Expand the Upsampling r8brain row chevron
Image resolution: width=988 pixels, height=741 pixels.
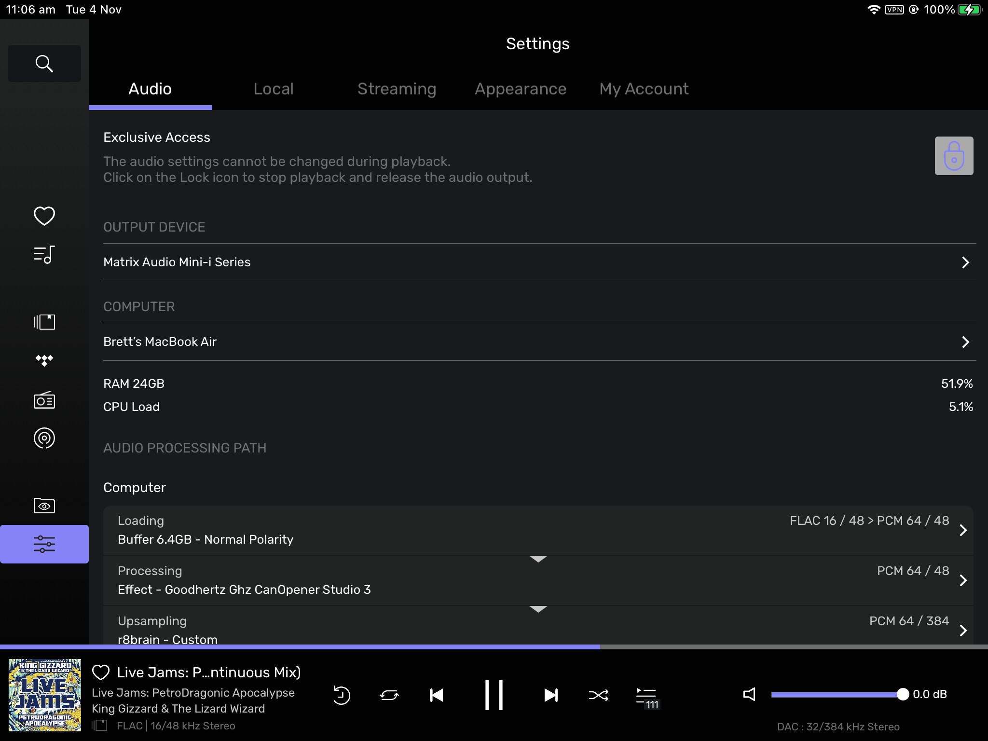963,631
